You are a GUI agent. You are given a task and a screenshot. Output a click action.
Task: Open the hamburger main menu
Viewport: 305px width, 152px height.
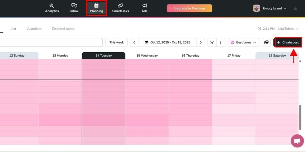coord(295,8)
